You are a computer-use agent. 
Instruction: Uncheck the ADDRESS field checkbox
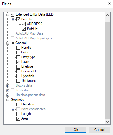point(24,24)
